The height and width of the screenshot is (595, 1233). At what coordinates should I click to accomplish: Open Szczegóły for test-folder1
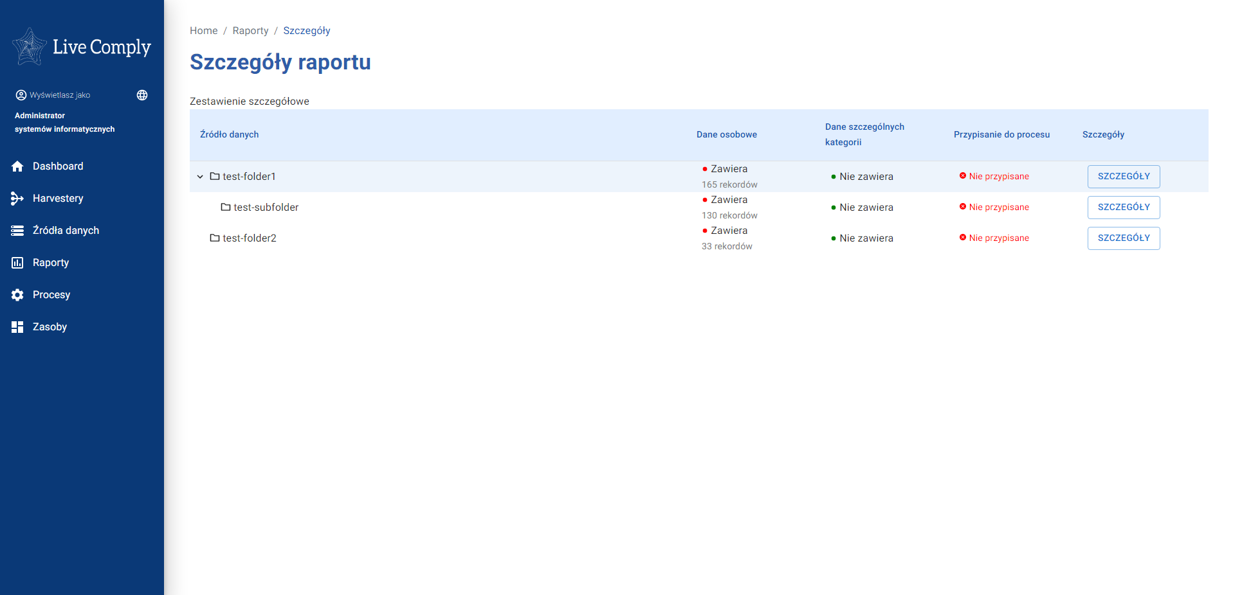coord(1123,177)
